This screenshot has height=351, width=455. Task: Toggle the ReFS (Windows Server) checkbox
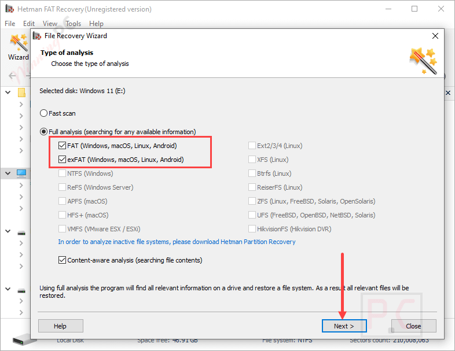[x=62, y=187]
